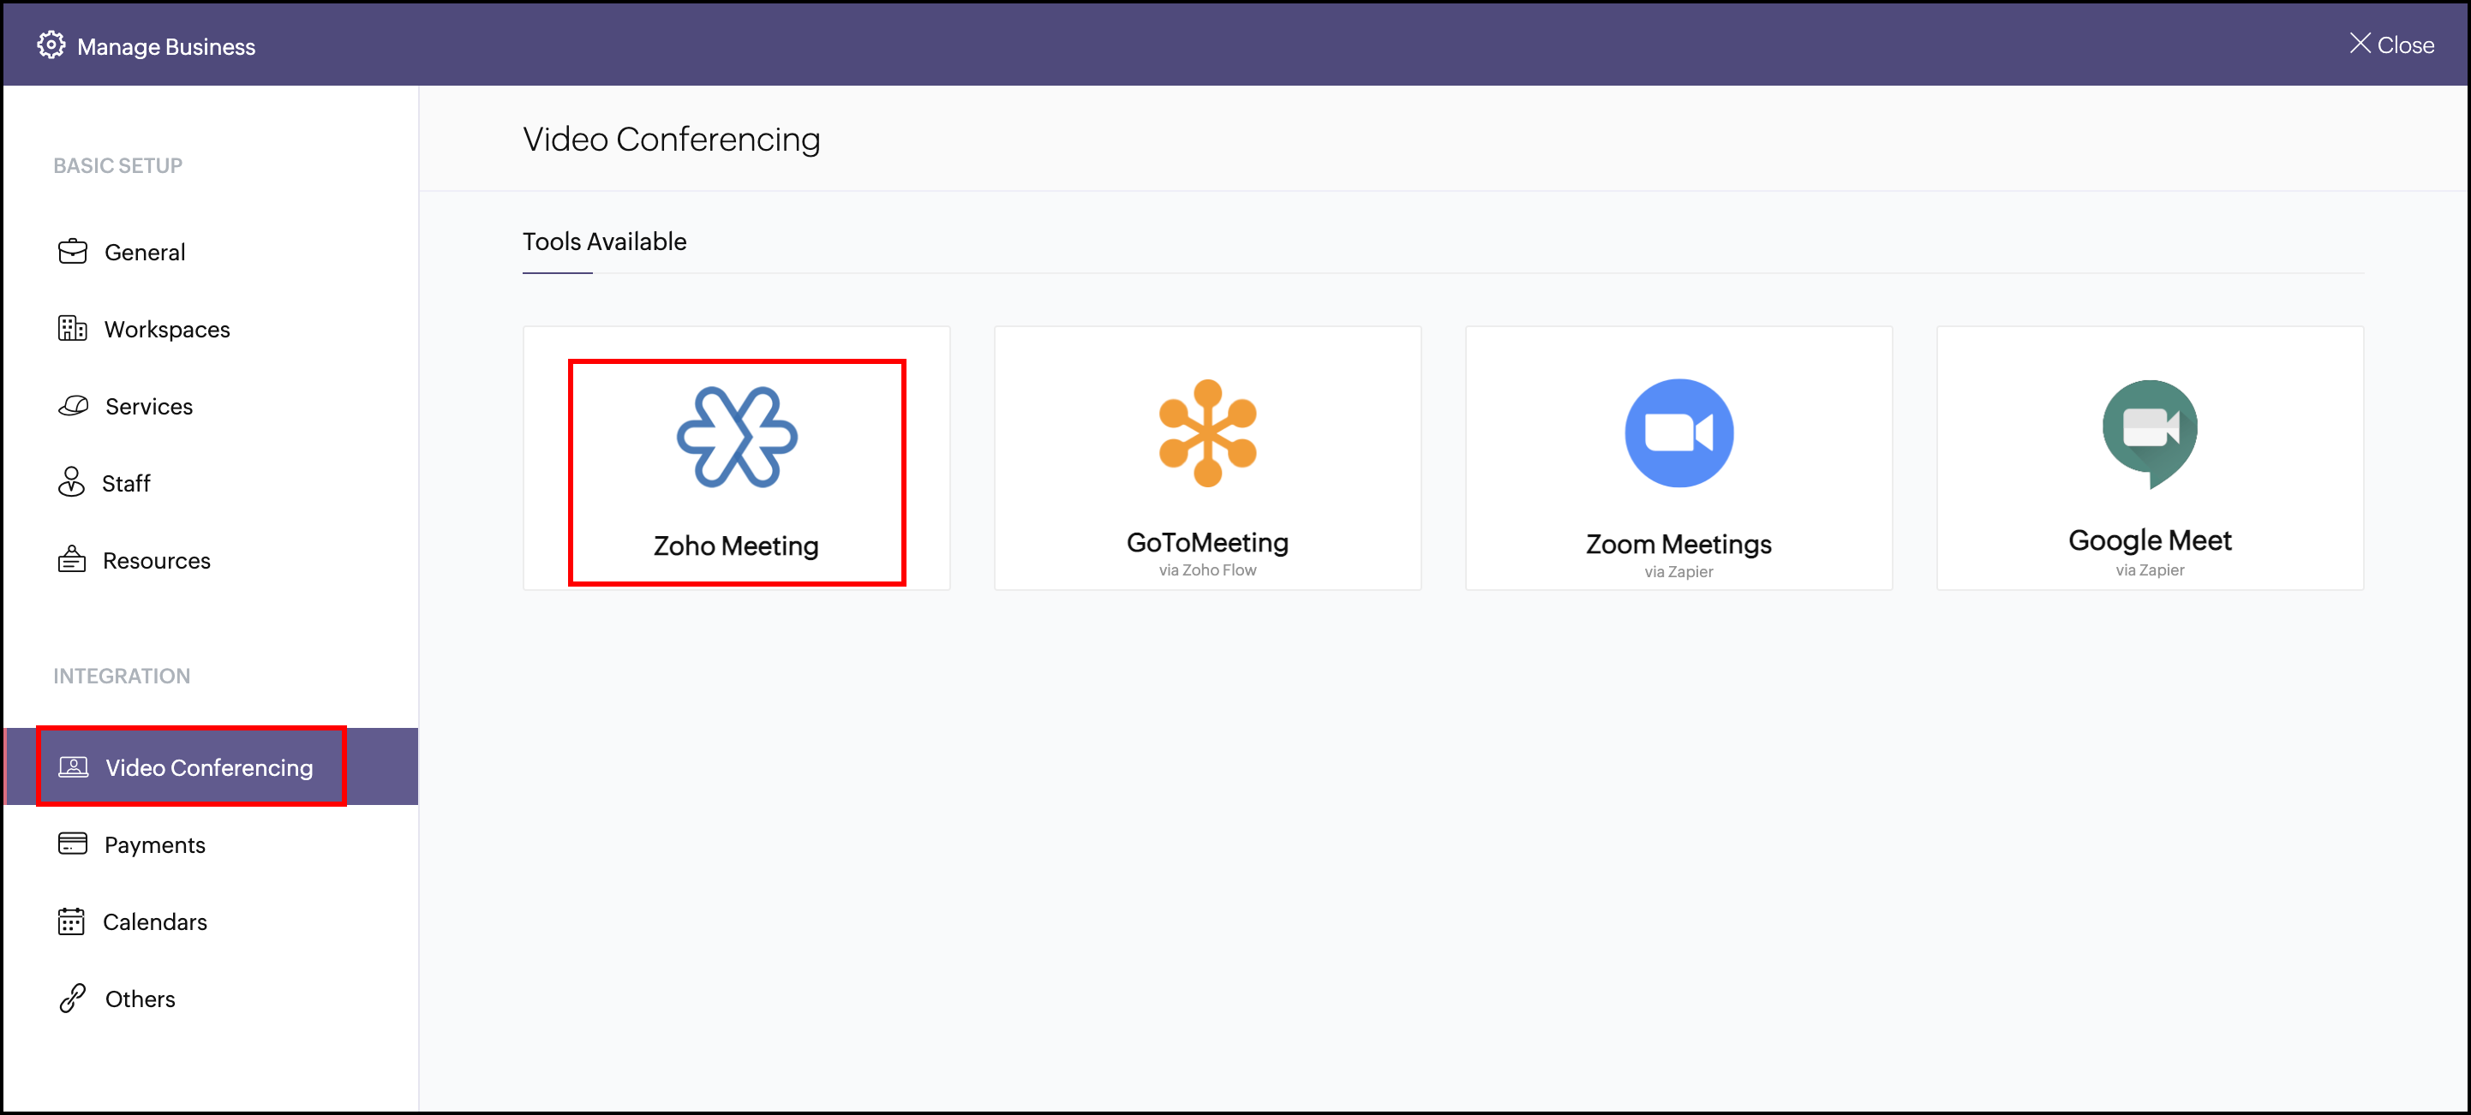Click the Others link chain icon
Image resolution: width=2471 pixels, height=1115 pixels.
coord(72,998)
